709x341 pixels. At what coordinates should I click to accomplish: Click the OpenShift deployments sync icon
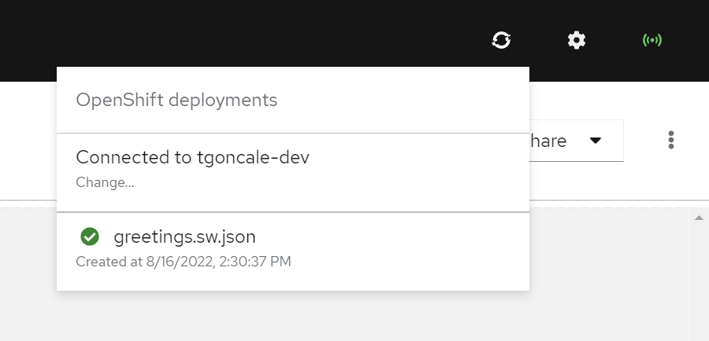[x=501, y=39]
